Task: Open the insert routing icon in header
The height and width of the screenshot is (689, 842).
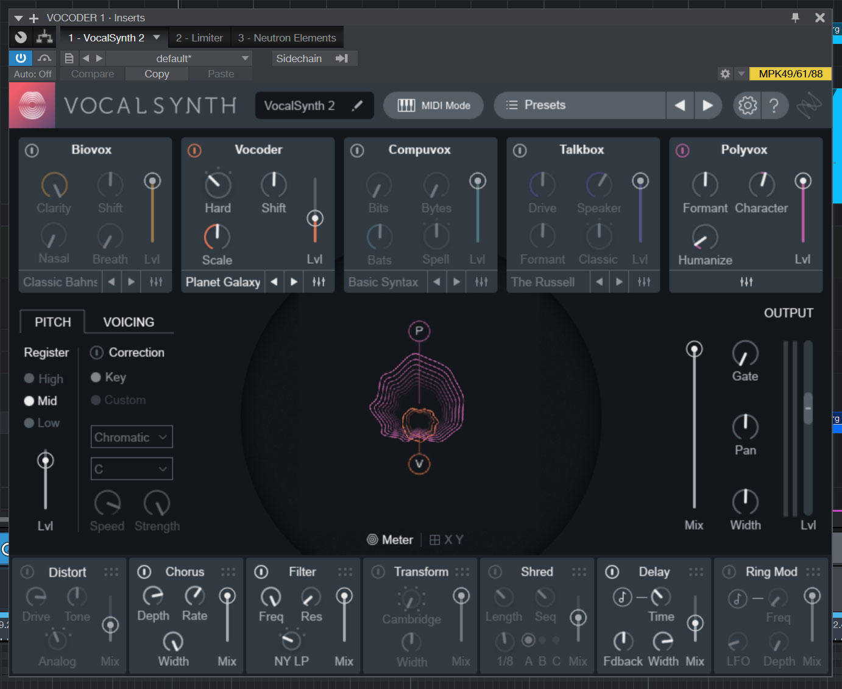Action: tap(44, 37)
